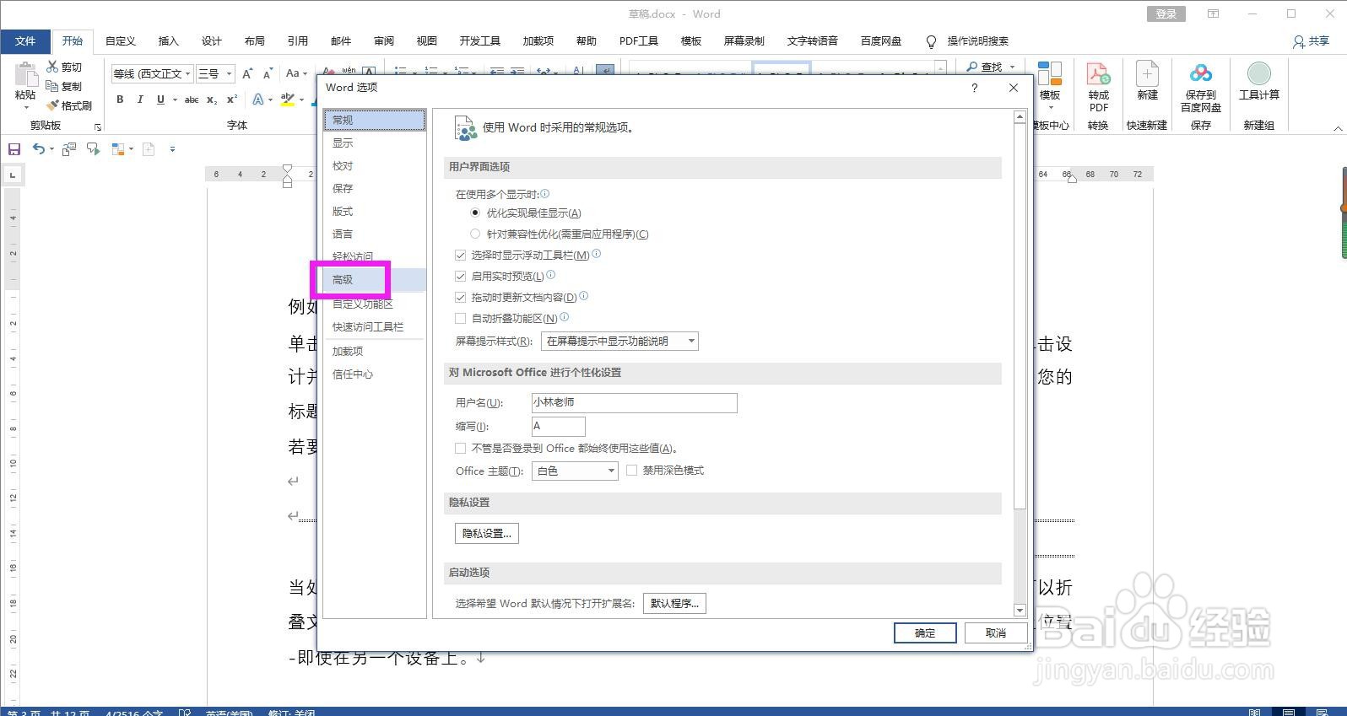
Task: Open the Change Case (Aa) dropdown
Action: tap(295, 73)
